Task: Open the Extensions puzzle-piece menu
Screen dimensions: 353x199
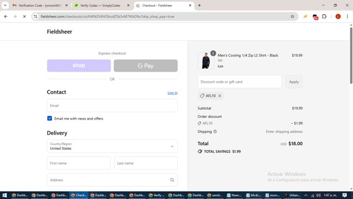Action: 324,17
